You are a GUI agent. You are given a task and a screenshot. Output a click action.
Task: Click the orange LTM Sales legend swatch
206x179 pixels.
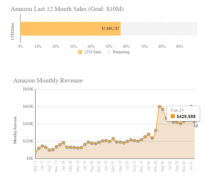pyautogui.click(x=80, y=52)
